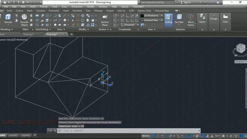Open the Layers panel button
This screenshot has height=139, width=247.
202,19
